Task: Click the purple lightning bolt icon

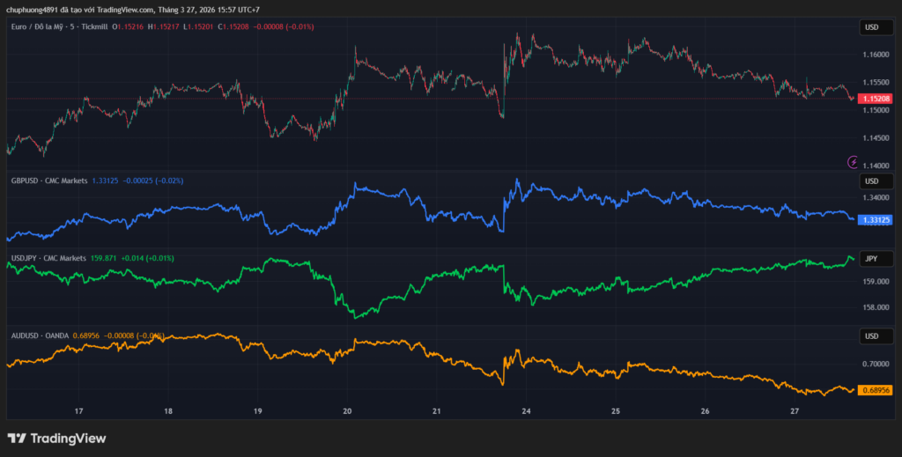Action: point(853,161)
